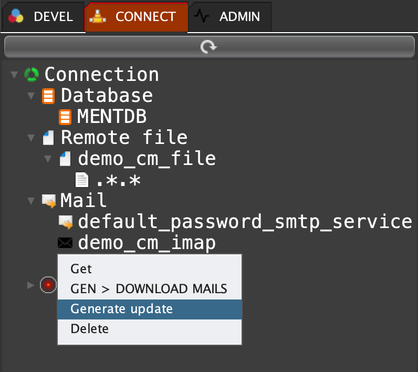The height and width of the screenshot is (372, 418).
Task: Click the black envelope demo_cm_imap icon
Action: pos(65,243)
